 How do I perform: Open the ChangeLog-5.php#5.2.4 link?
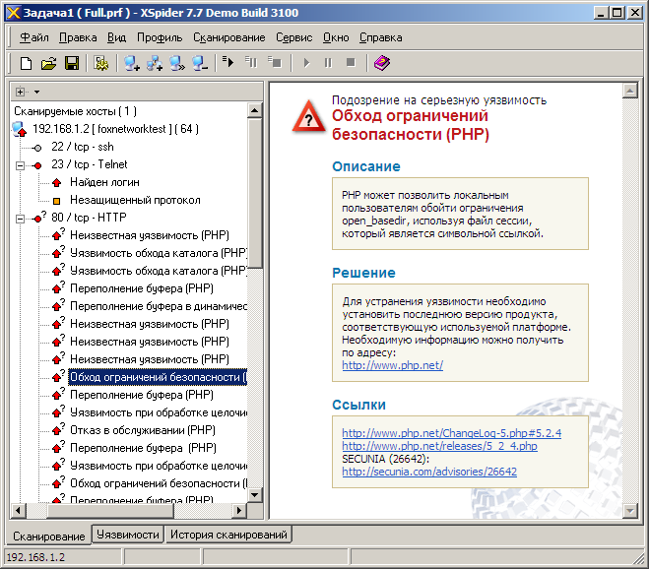[x=452, y=433]
